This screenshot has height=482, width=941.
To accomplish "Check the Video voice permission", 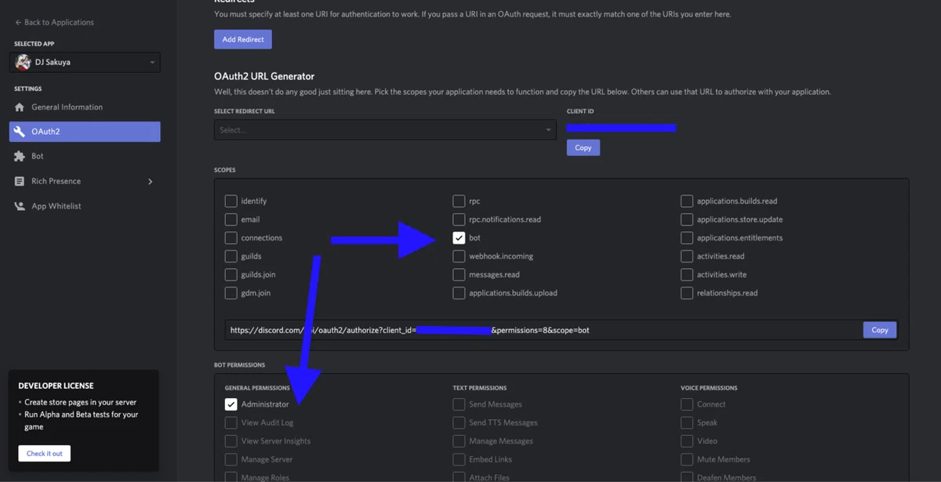I will click(x=687, y=441).
